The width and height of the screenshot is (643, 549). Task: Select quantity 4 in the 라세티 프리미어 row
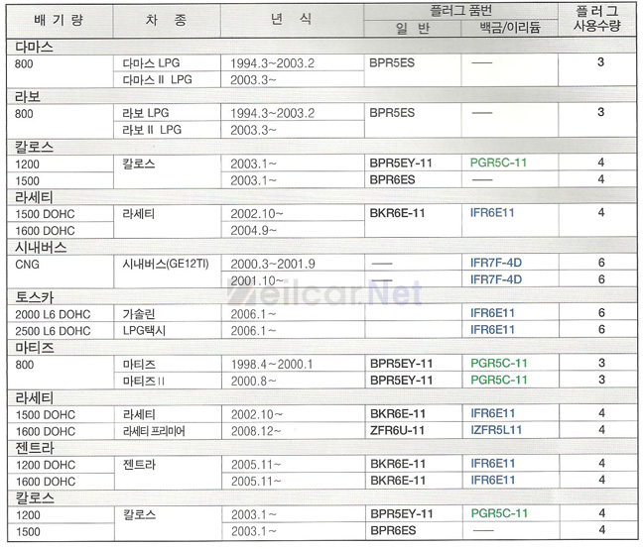pyautogui.click(x=601, y=430)
